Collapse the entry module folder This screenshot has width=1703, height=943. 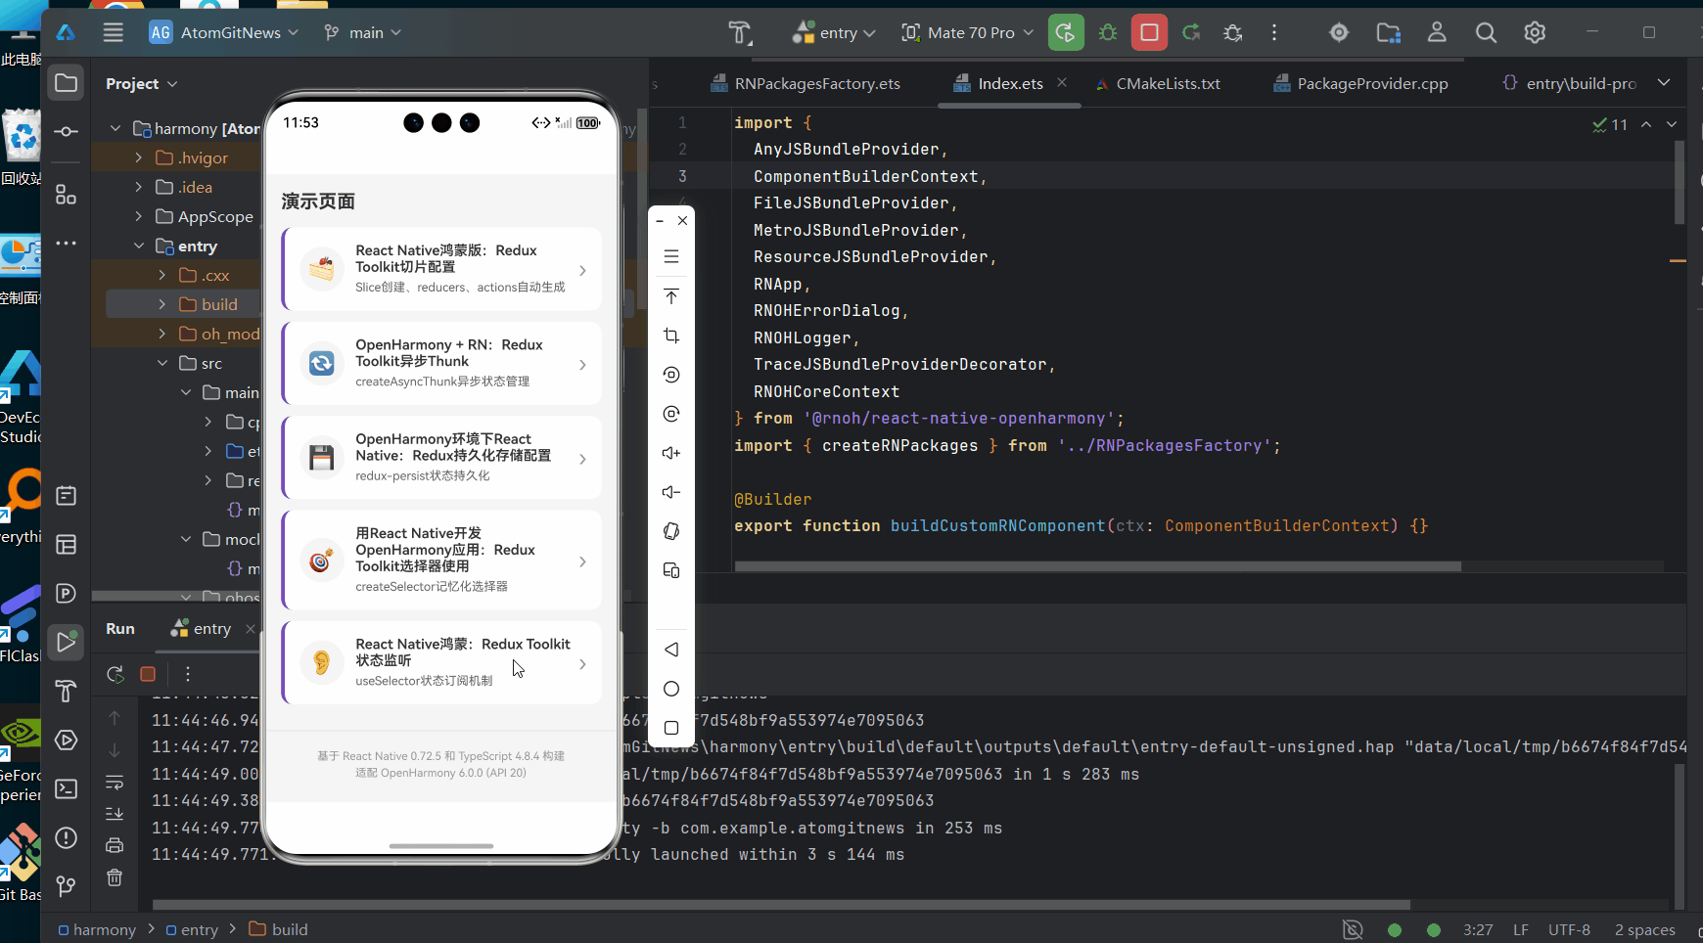point(139,246)
